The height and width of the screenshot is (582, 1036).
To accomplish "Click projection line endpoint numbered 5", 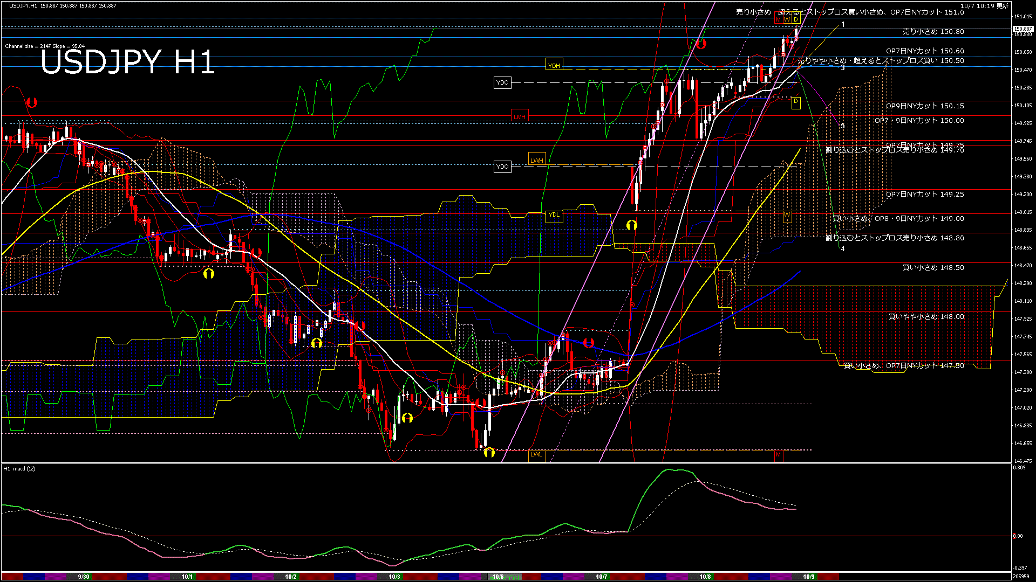I will [842, 126].
